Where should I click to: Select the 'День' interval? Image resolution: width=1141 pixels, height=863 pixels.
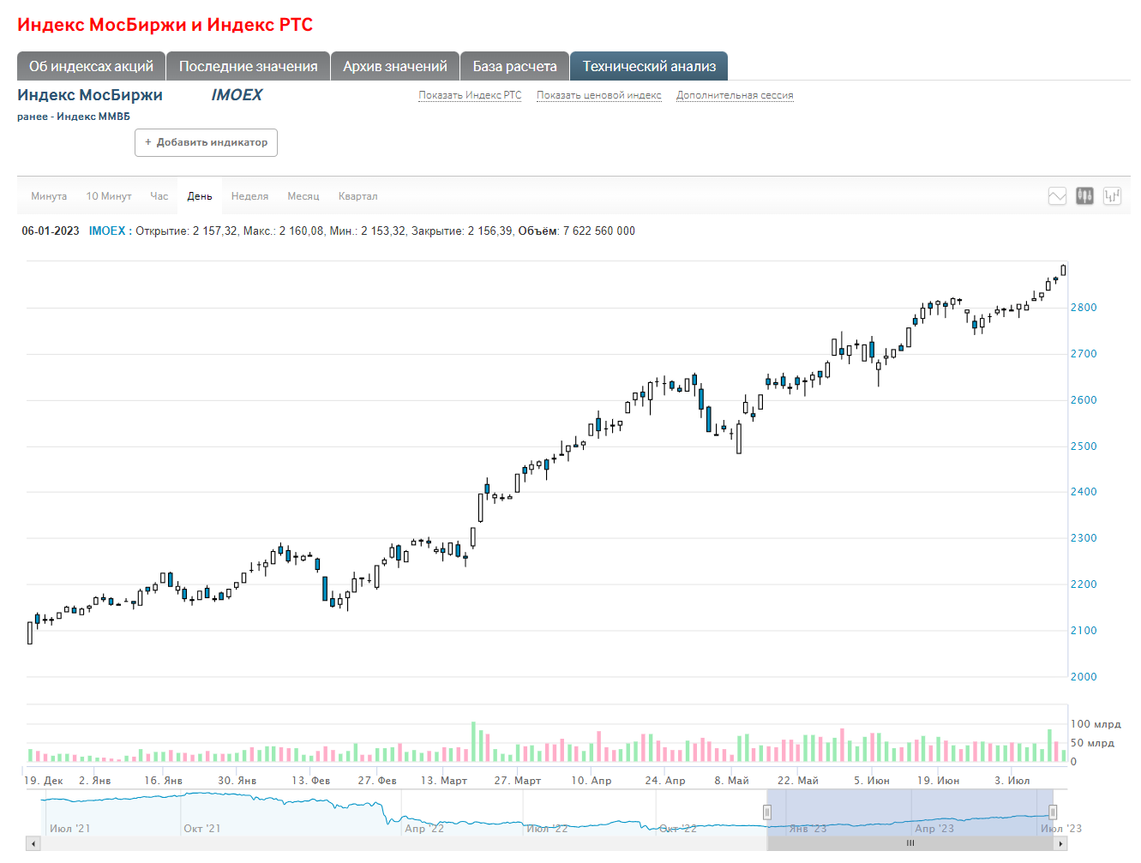tap(200, 196)
